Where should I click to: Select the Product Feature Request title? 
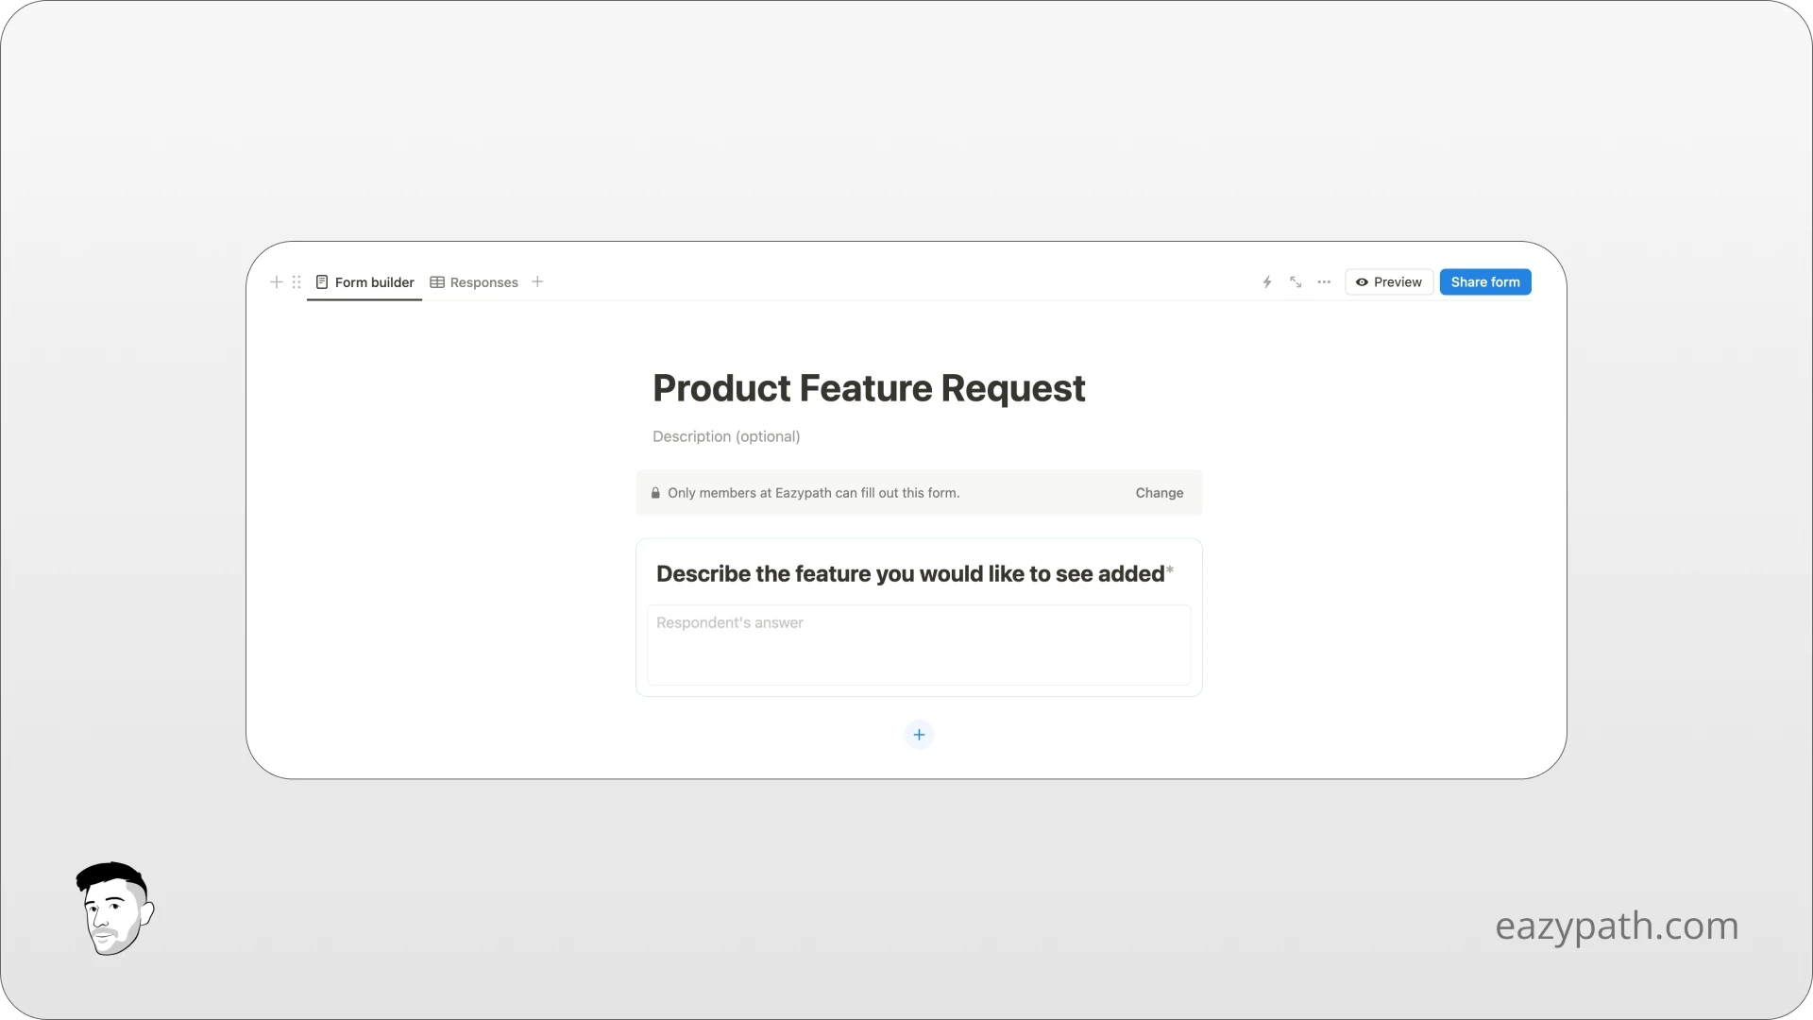coord(868,387)
